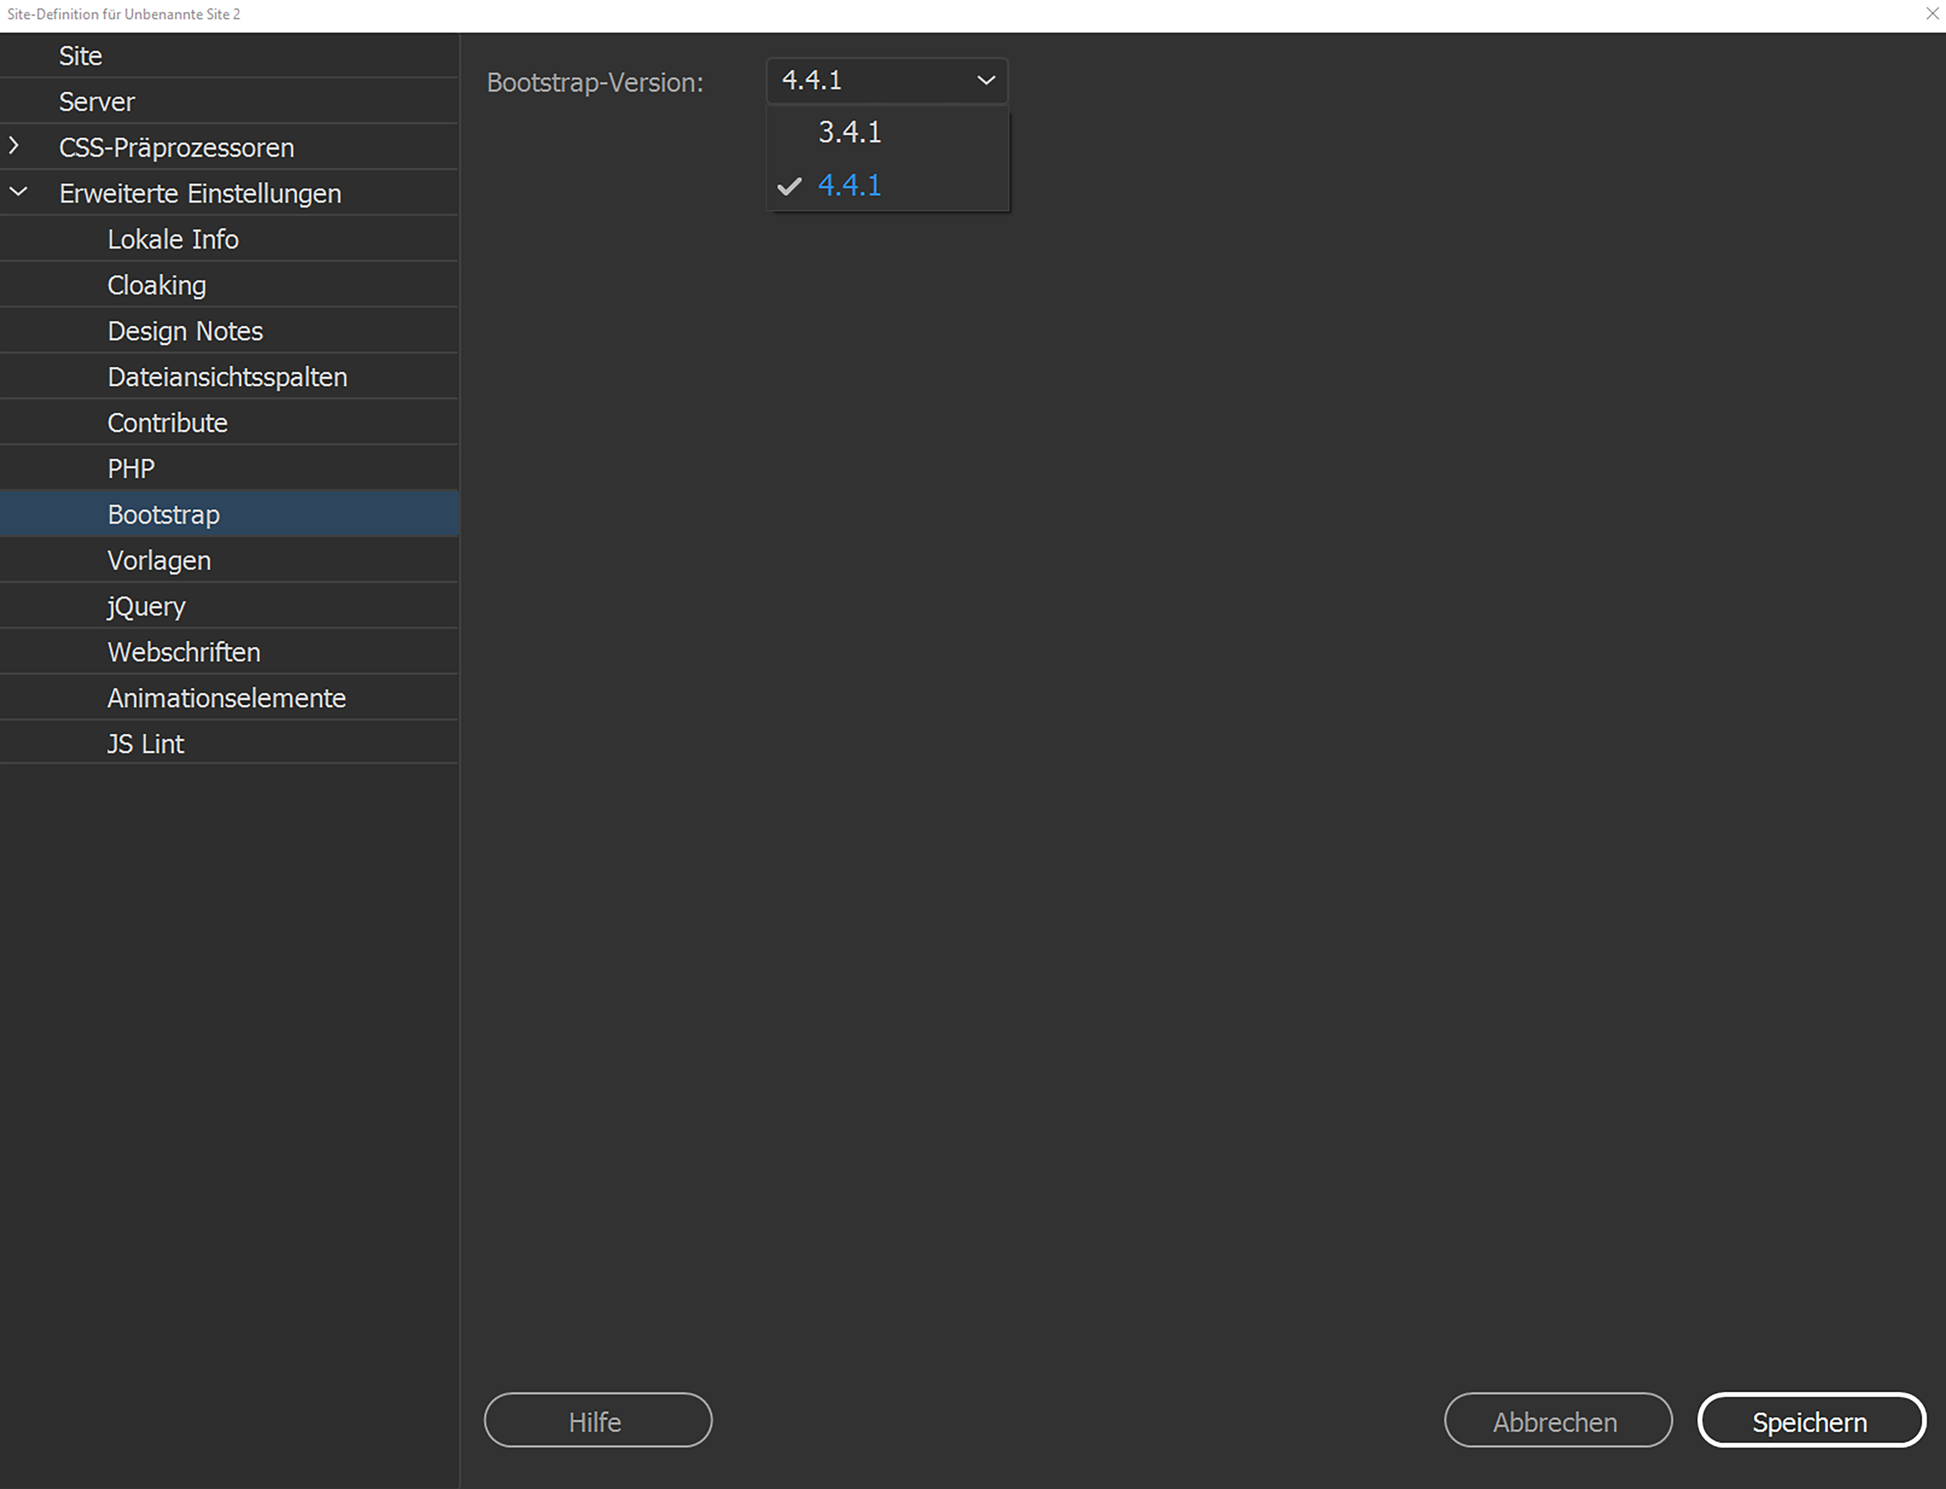Select Animationselemente in the sidebar
This screenshot has width=1946, height=1489.
(x=227, y=698)
